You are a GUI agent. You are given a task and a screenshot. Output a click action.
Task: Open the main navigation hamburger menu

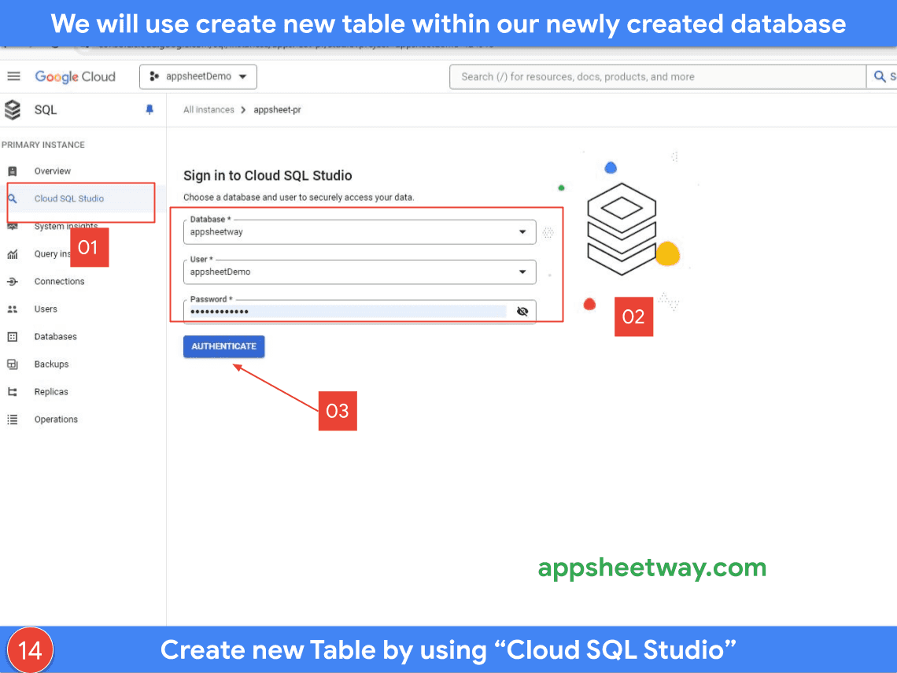click(x=13, y=76)
